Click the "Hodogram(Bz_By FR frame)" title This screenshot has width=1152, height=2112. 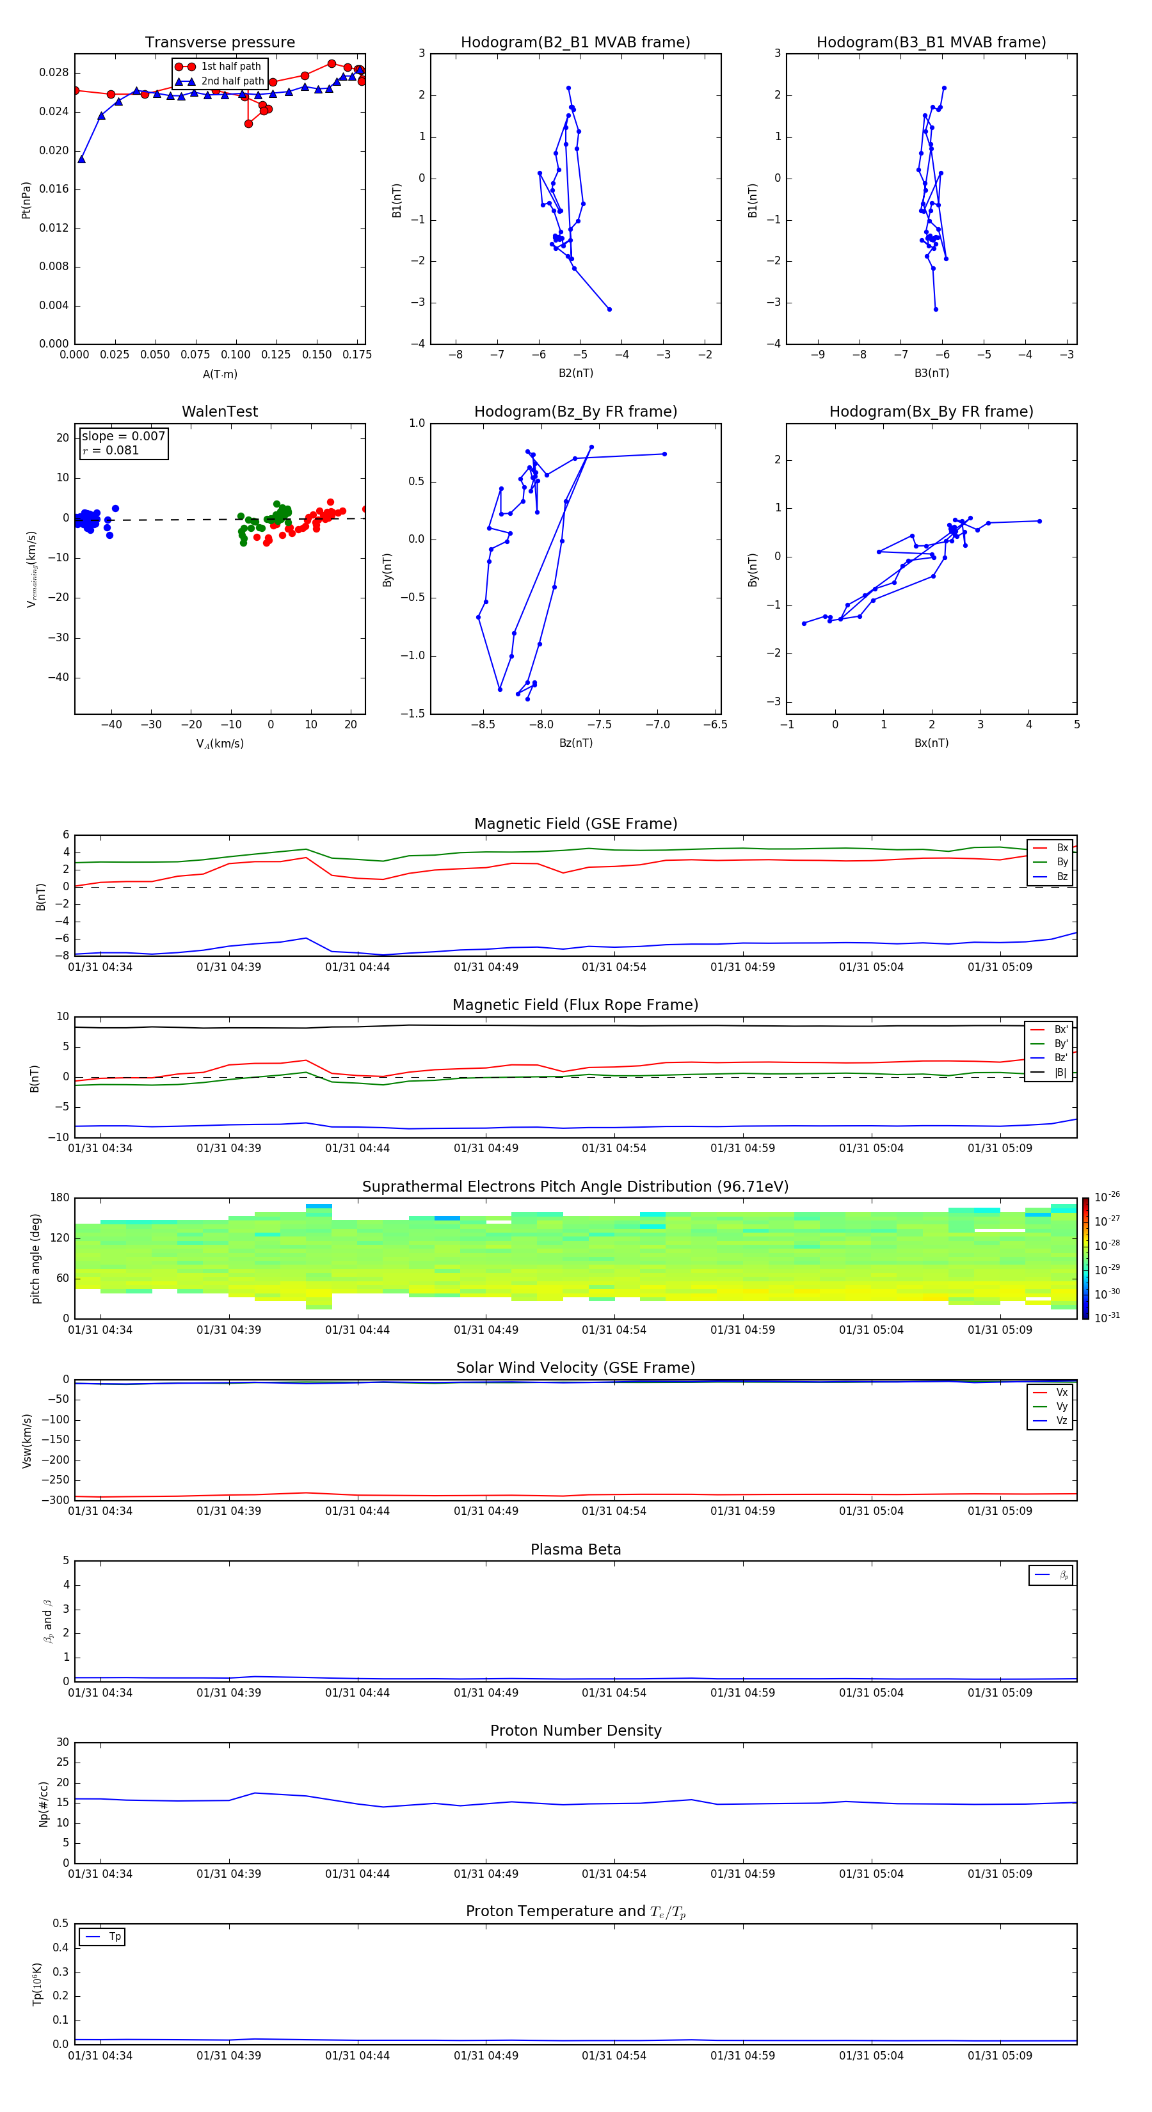tap(575, 412)
